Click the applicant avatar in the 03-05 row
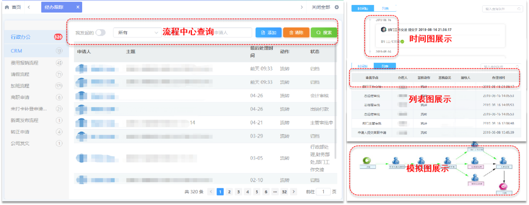The width and height of the screenshot is (529, 205). click(x=81, y=158)
